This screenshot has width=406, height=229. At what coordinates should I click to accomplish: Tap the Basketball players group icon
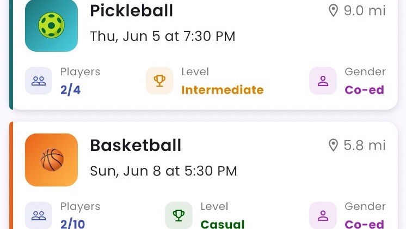pyautogui.click(x=39, y=215)
